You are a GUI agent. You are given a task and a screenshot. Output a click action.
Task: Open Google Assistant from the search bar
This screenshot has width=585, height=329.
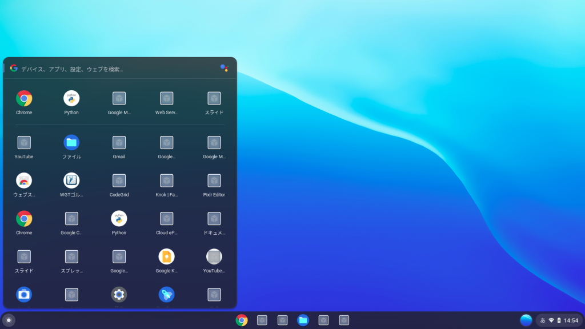coord(224,67)
